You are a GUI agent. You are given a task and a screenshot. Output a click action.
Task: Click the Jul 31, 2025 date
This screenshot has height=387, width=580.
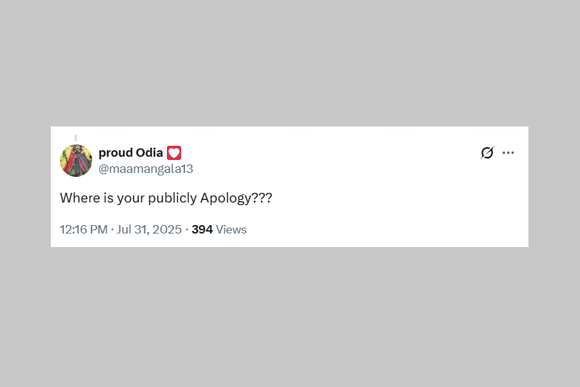pyautogui.click(x=150, y=230)
